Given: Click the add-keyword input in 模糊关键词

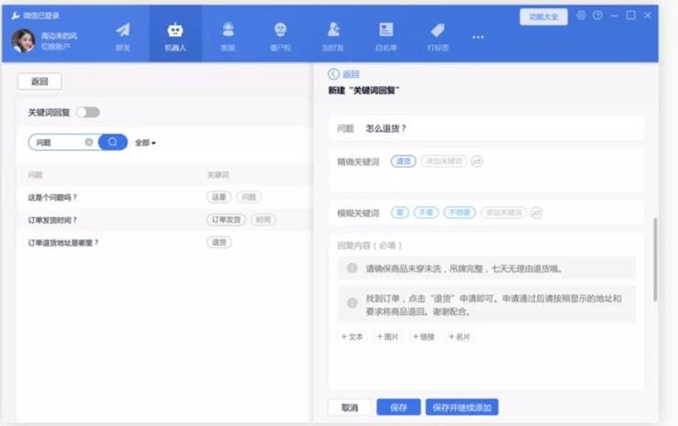Looking at the screenshot, I should [504, 213].
